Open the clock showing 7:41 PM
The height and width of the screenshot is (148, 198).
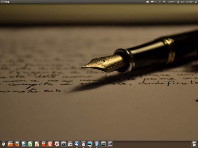point(172,2)
